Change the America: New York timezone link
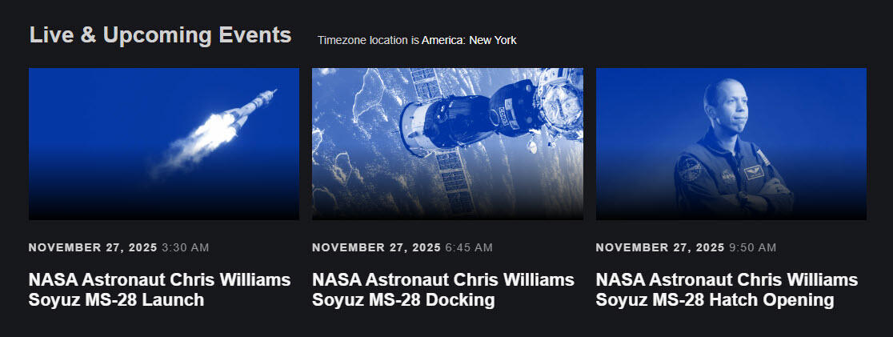 (469, 40)
